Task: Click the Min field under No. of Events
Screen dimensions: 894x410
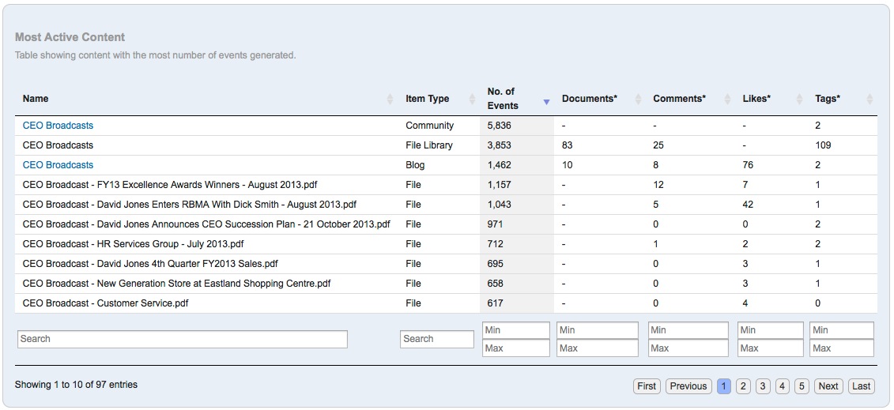Action: [515, 330]
